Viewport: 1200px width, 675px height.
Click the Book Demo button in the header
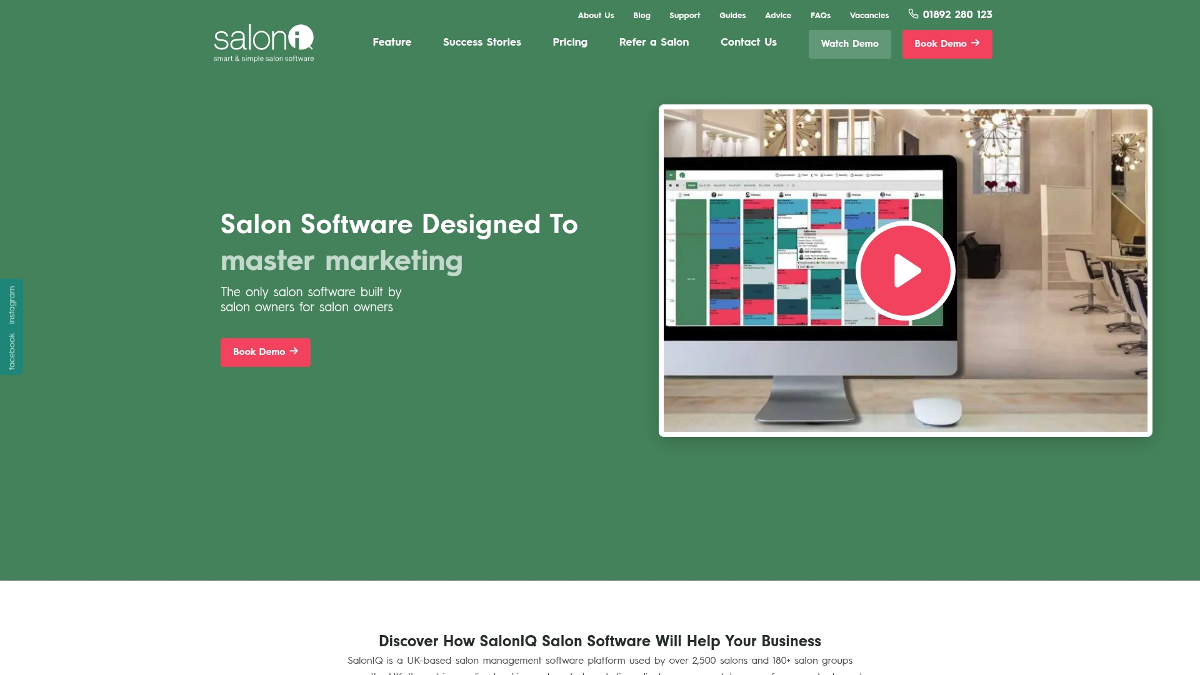pos(947,44)
